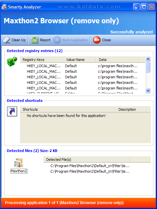Click the 'Detected shortcuts' heading
This screenshot has height=209, width=157.
click(x=25, y=101)
